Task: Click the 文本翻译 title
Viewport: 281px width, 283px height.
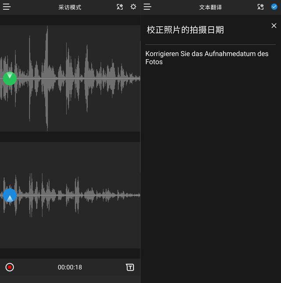Action: pos(210,7)
